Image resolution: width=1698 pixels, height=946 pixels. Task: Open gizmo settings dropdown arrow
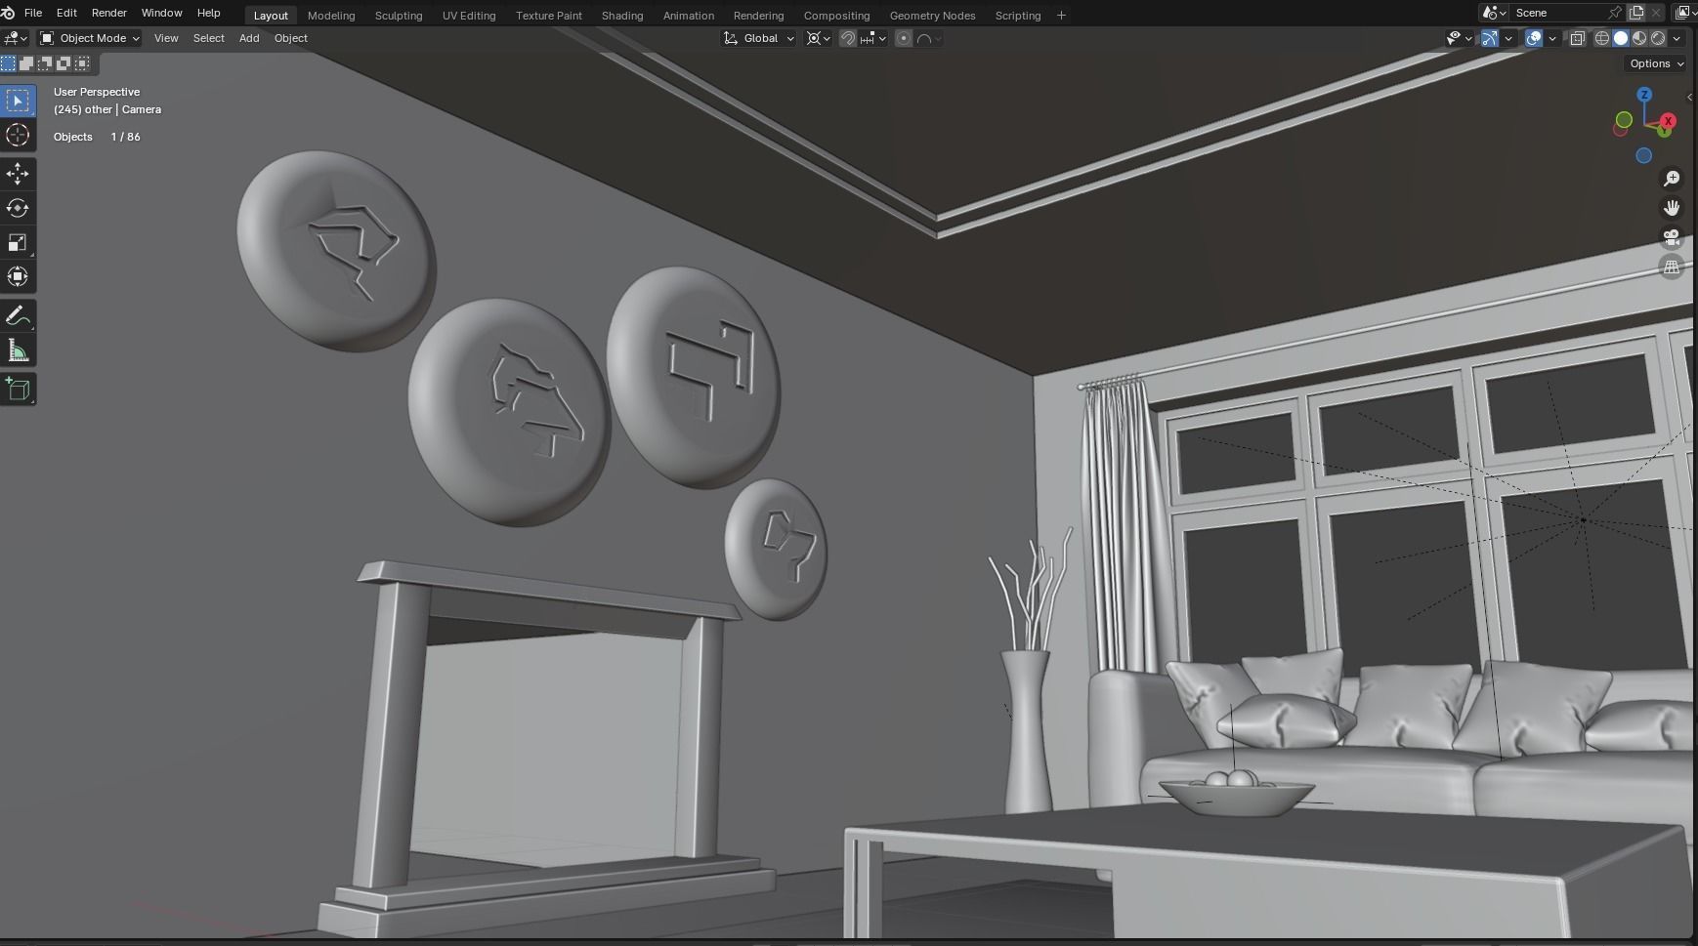pos(1508,38)
